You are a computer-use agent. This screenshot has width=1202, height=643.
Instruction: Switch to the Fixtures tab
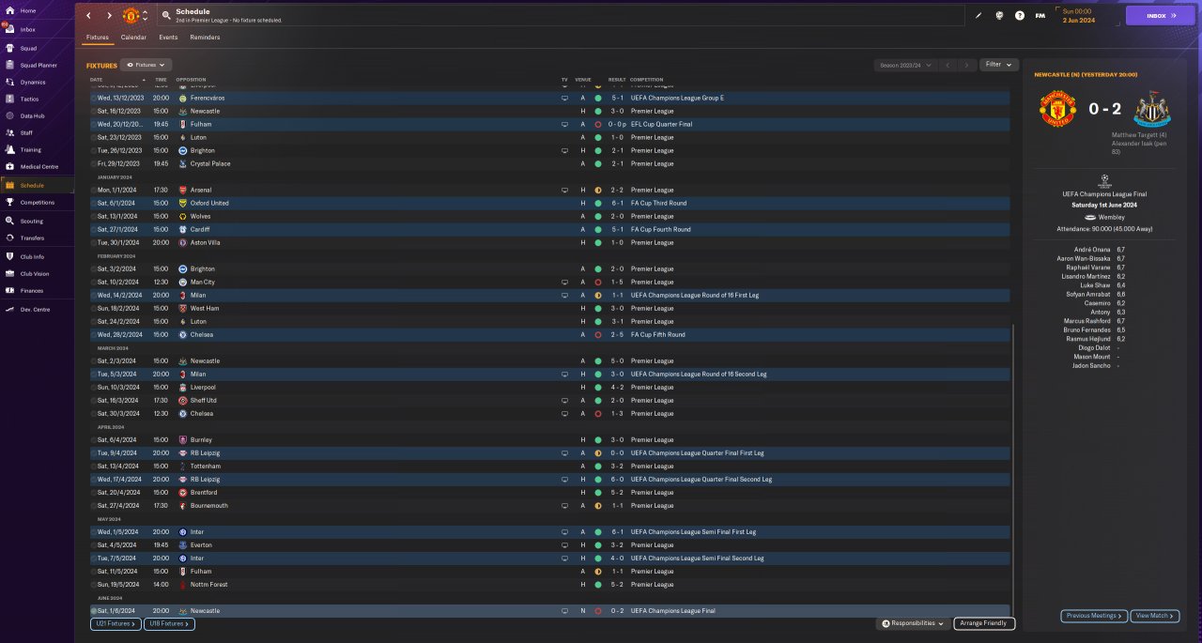pyautogui.click(x=98, y=38)
